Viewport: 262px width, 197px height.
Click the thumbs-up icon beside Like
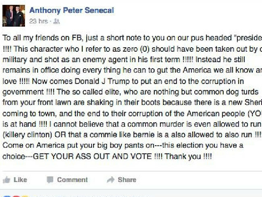coord(6,180)
